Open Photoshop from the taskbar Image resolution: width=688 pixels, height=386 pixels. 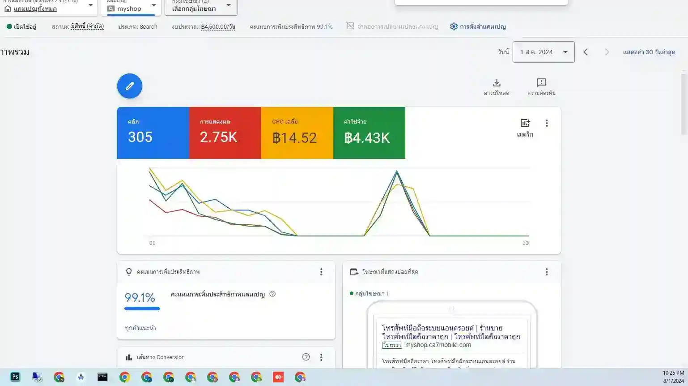(x=15, y=377)
